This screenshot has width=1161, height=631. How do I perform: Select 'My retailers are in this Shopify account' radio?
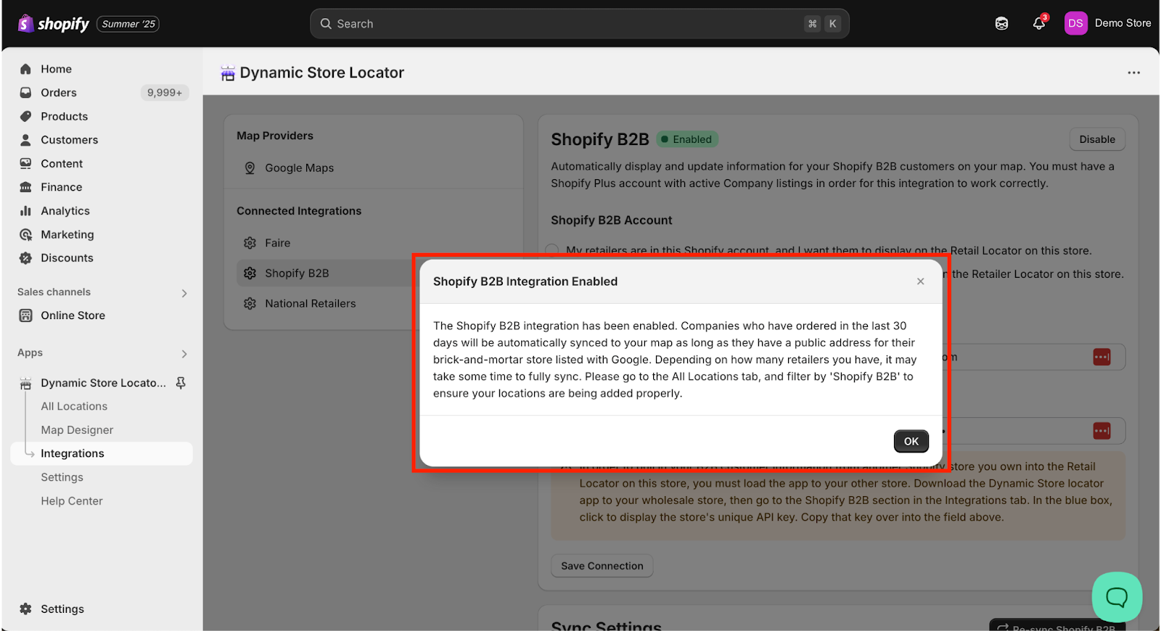[552, 251]
